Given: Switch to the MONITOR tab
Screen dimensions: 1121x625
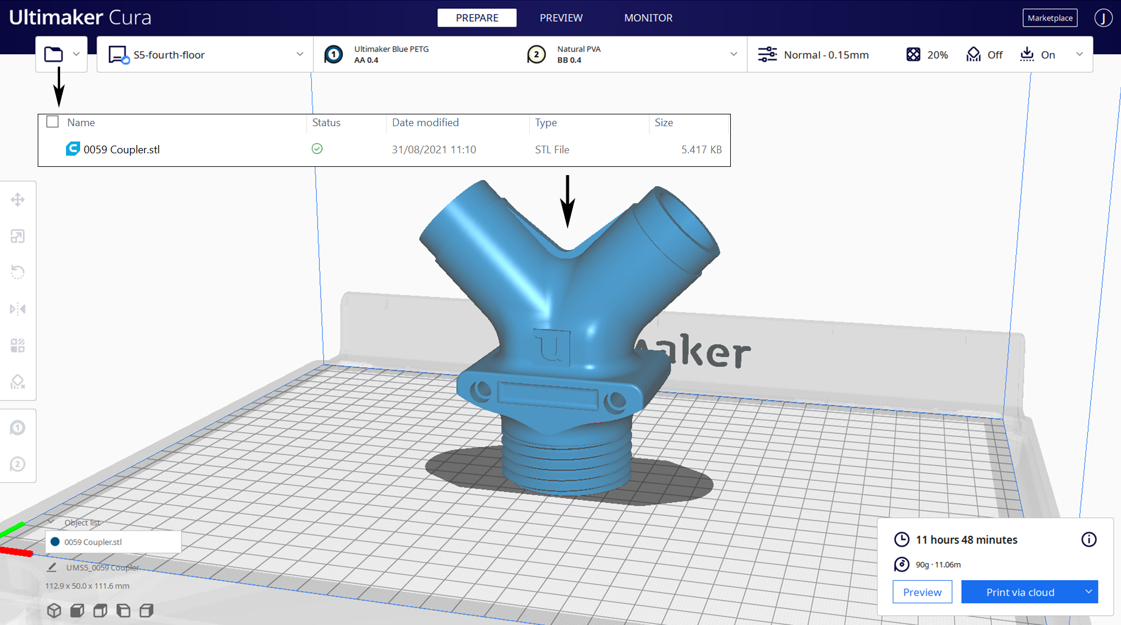Looking at the screenshot, I should (648, 18).
